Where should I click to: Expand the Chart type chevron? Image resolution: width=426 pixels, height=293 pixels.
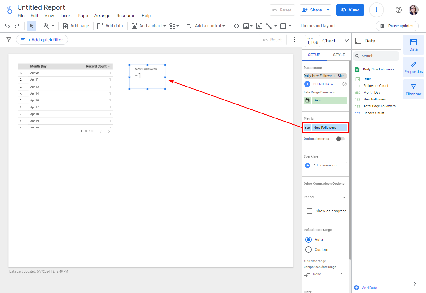346,41
